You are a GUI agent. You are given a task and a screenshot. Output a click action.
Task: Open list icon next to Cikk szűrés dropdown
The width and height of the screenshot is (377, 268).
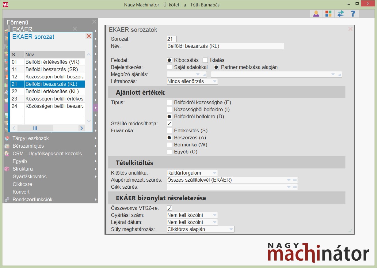(295, 187)
